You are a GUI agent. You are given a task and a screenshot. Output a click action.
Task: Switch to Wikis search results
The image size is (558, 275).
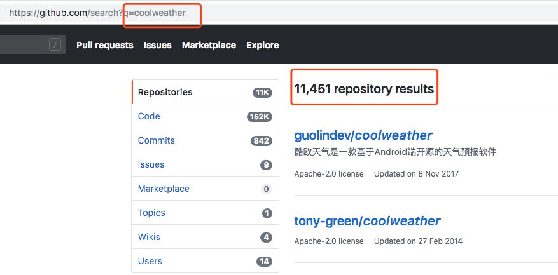[x=206, y=237]
